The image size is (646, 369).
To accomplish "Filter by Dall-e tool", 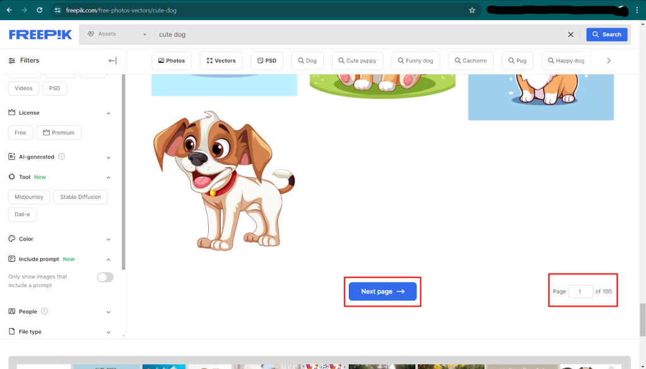I will tap(22, 214).
